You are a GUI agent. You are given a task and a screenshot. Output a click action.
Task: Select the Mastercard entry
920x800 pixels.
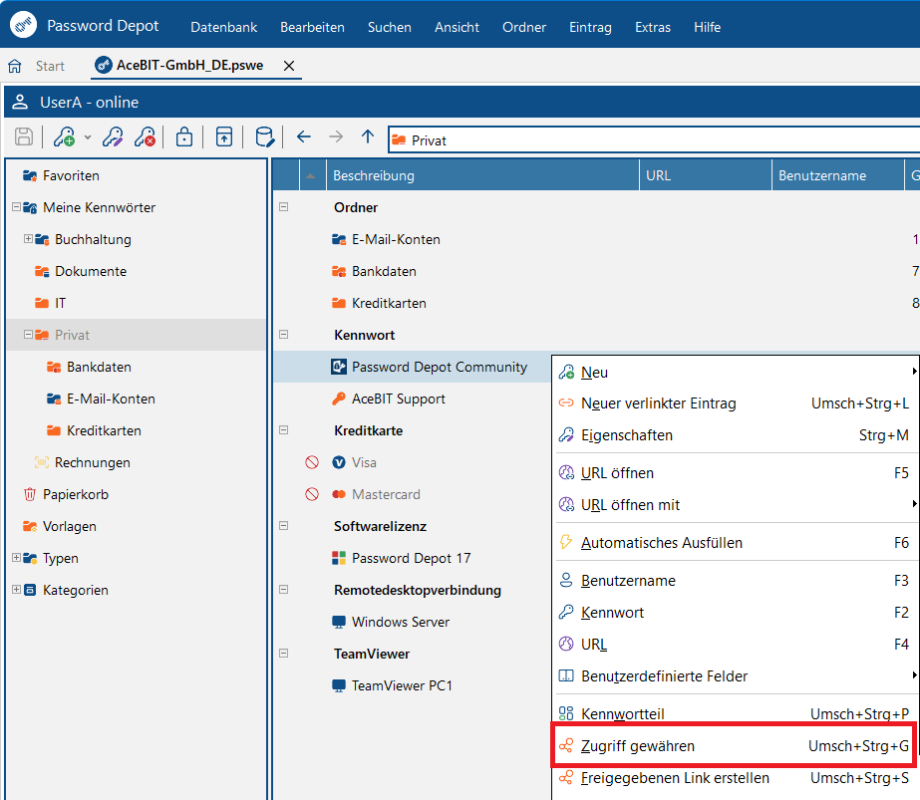[x=386, y=494]
